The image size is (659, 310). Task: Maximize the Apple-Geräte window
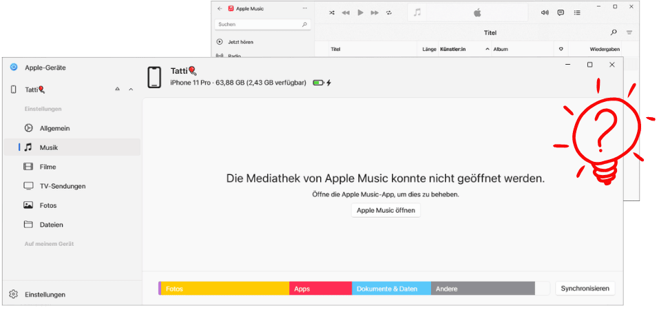(590, 64)
